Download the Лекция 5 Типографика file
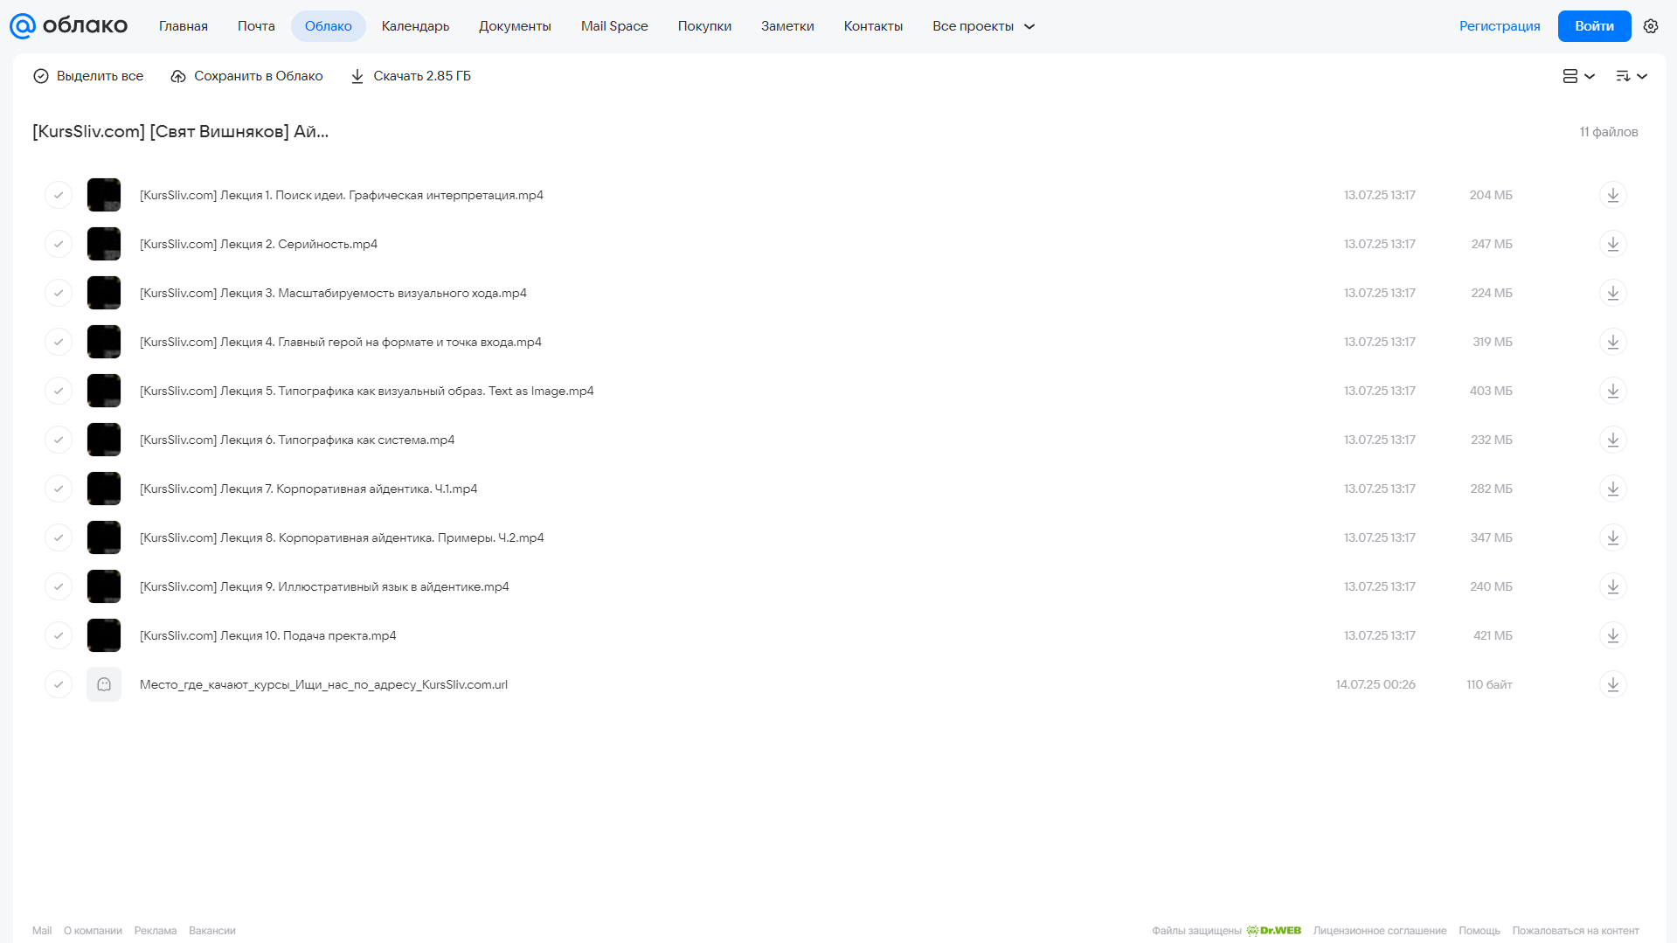 pos(1612,391)
